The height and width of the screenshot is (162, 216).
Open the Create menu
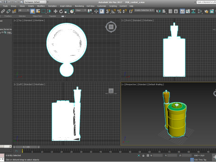(x=31, y=6)
